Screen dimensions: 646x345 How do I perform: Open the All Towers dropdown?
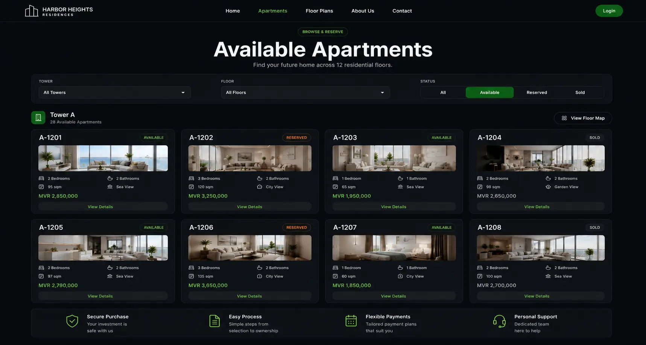(115, 93)
